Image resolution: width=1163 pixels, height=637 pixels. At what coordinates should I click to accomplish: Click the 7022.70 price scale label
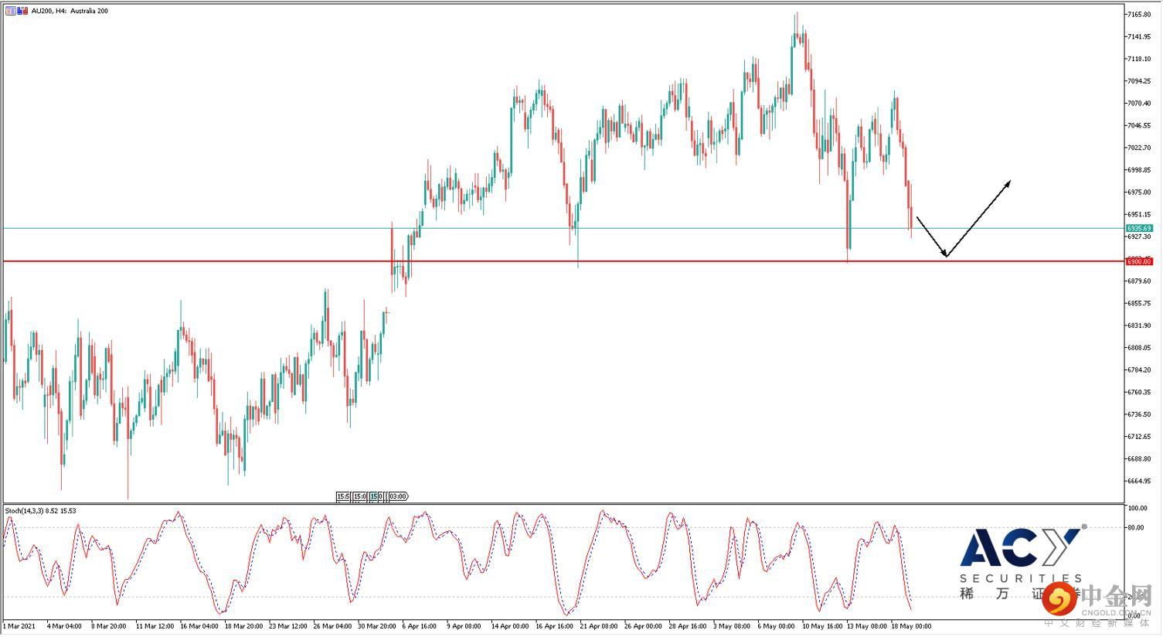pyautogui.click(x=1139, y=148)
